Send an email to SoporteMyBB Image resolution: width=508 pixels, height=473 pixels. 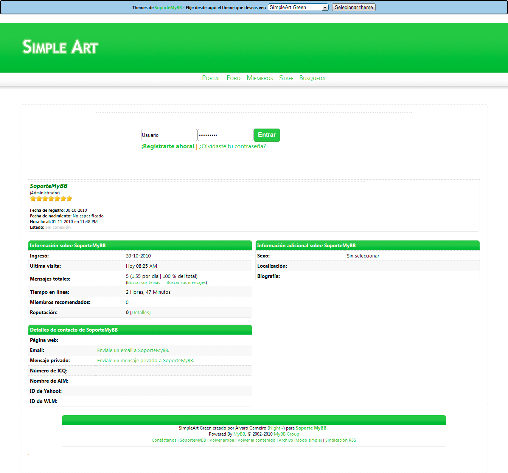click(133, 350)
